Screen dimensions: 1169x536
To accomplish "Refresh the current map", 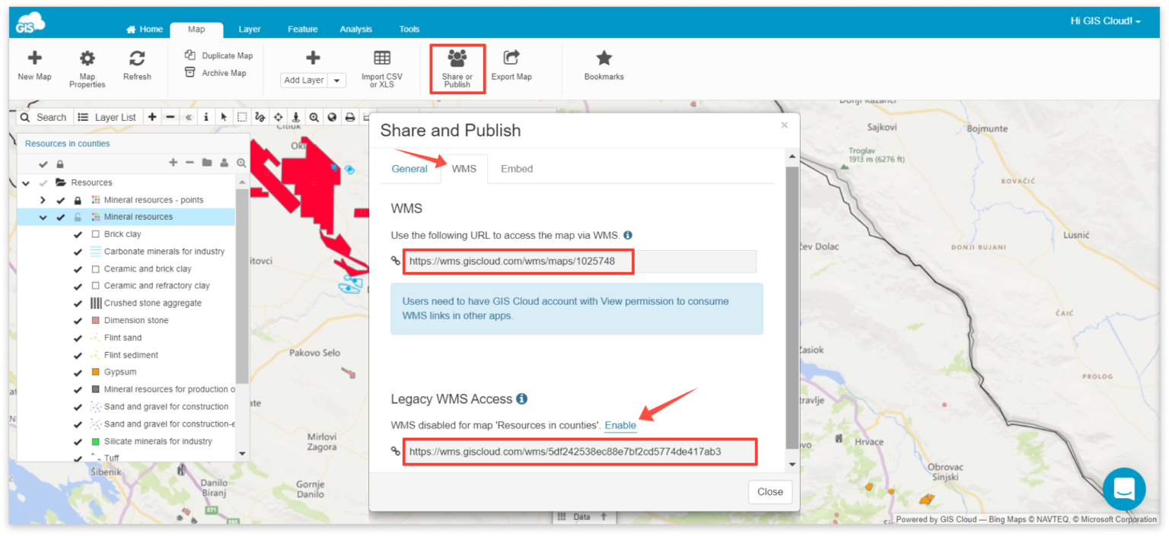I will click(x=137, y=68).
